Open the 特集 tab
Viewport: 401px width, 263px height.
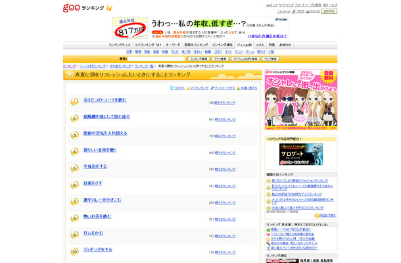271,45
